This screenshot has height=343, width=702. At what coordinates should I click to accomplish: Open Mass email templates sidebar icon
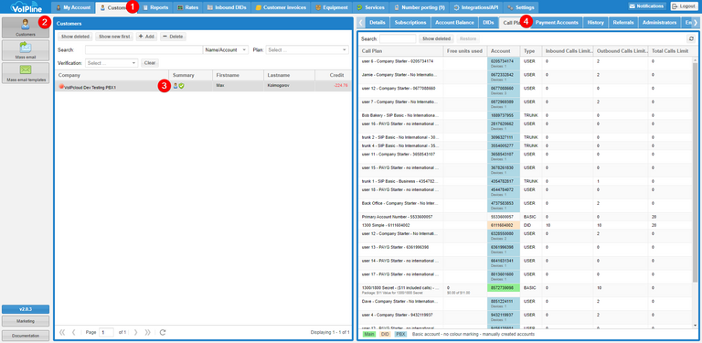pyautogui.click(x=26, y=73)
